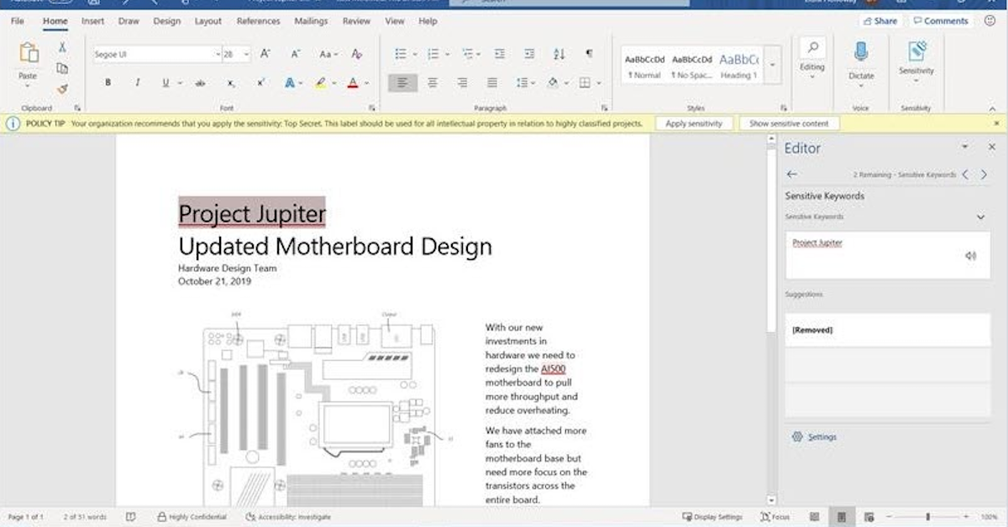Image resolution: width=1008 pixels, height=527 pixels.
Task: Open the font name dropdown Segoe UI
Action: [217, 55]
